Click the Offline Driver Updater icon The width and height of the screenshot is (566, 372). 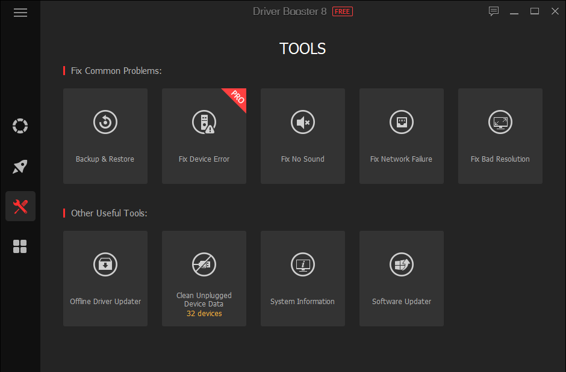[105, 264]
